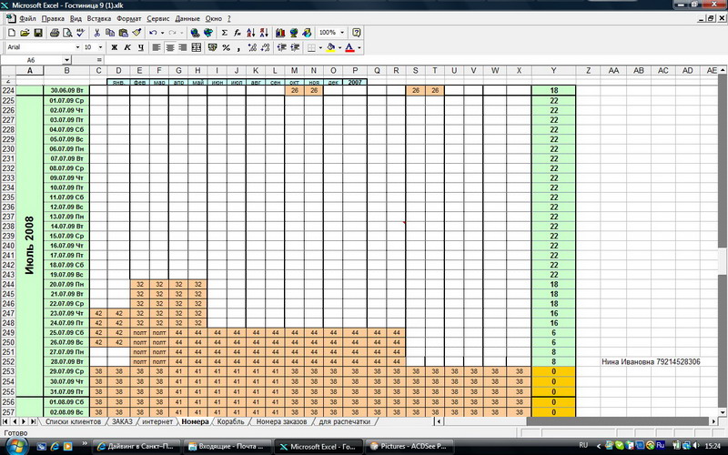Open the font color dropdown arrow
Screen dimensions: 728x455
click(359, 47)
